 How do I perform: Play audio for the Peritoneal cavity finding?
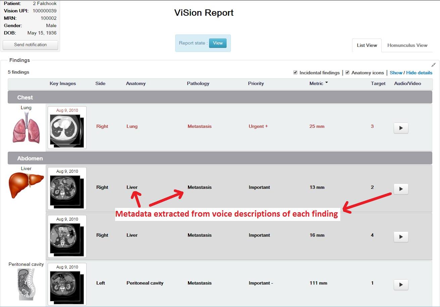pyautogui.click(x=401, y=285)
